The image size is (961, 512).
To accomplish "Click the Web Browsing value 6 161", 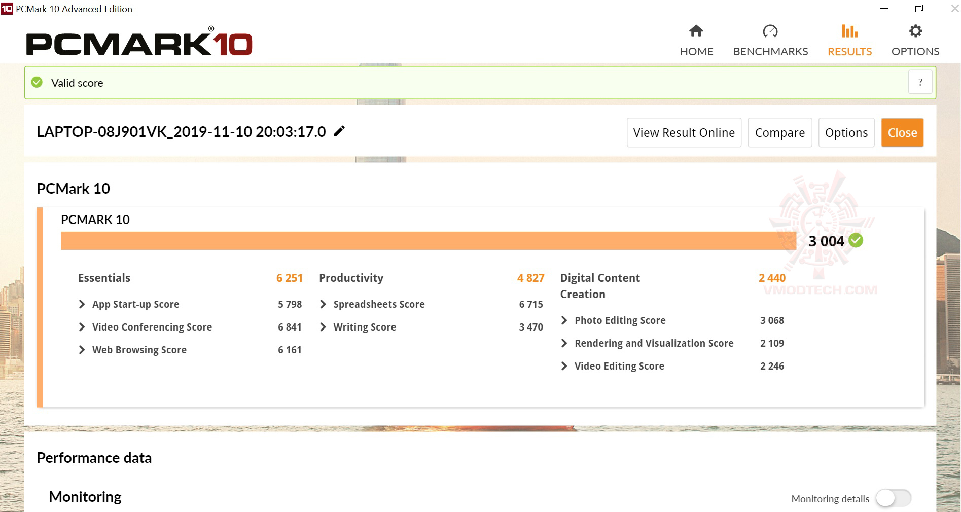I will 290,350.
